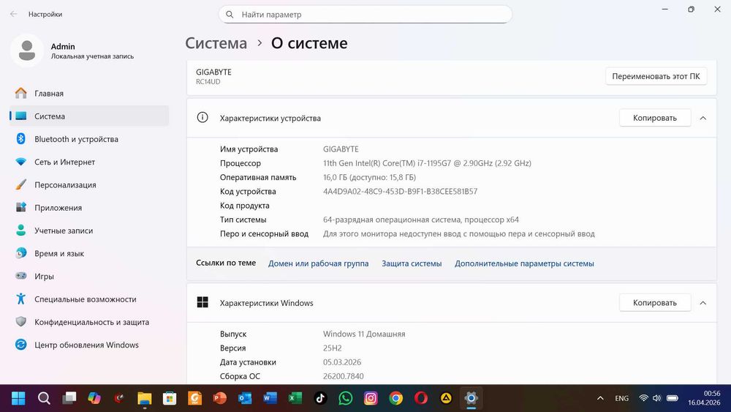Open Защита системы link
This screenshot has height=412, width=731.
pyautogui.click(x=412, y=263)
